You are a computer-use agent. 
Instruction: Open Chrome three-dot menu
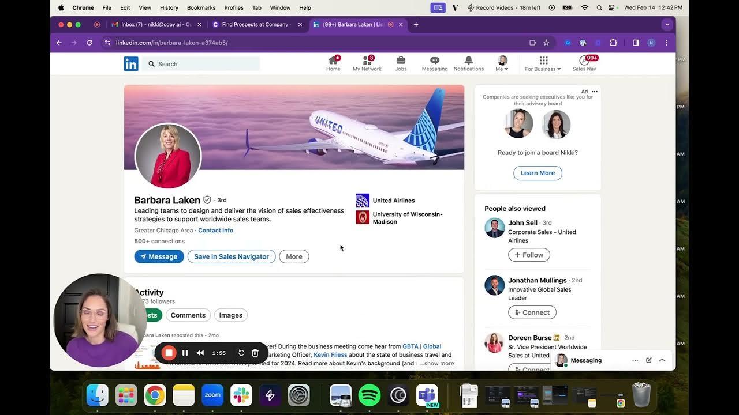tap(666, 43)
